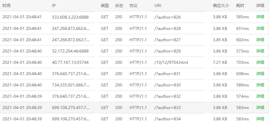Click URI /?author=827
The width and height of the screenshot is (269, 124).
[x=168, y=40]
